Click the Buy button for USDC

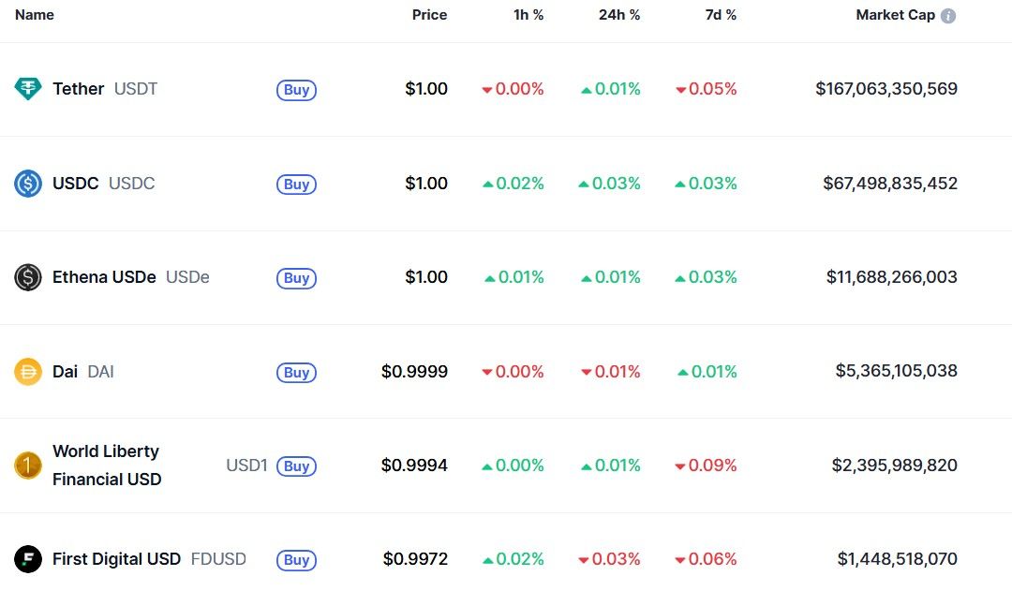[296, 184]
